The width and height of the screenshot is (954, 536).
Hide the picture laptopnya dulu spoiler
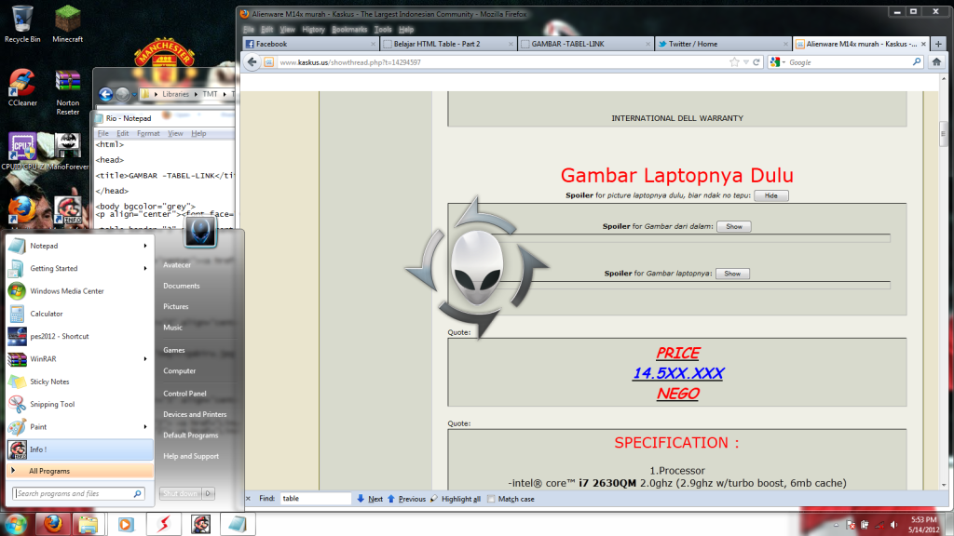770,195
